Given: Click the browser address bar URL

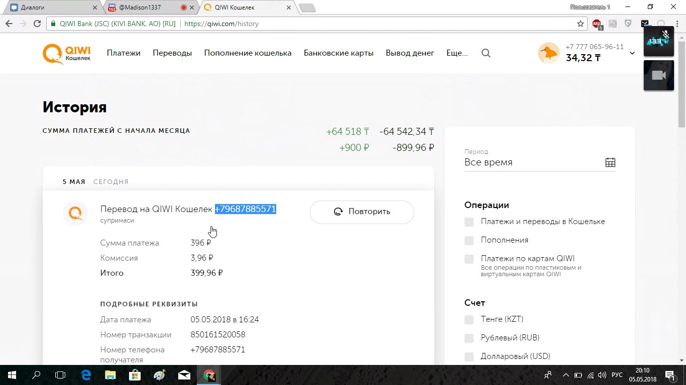Looking at the screenshot, I should [x=221, y=24].
